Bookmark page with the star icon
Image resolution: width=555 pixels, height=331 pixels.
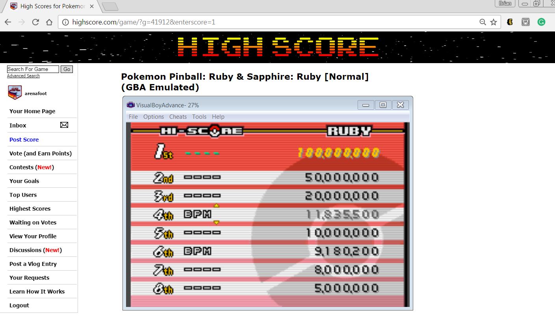[494, 22]
